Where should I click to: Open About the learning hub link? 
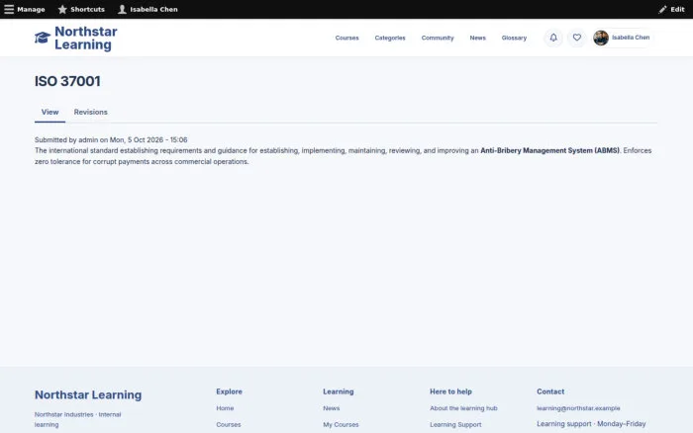(x=463, y=408)
